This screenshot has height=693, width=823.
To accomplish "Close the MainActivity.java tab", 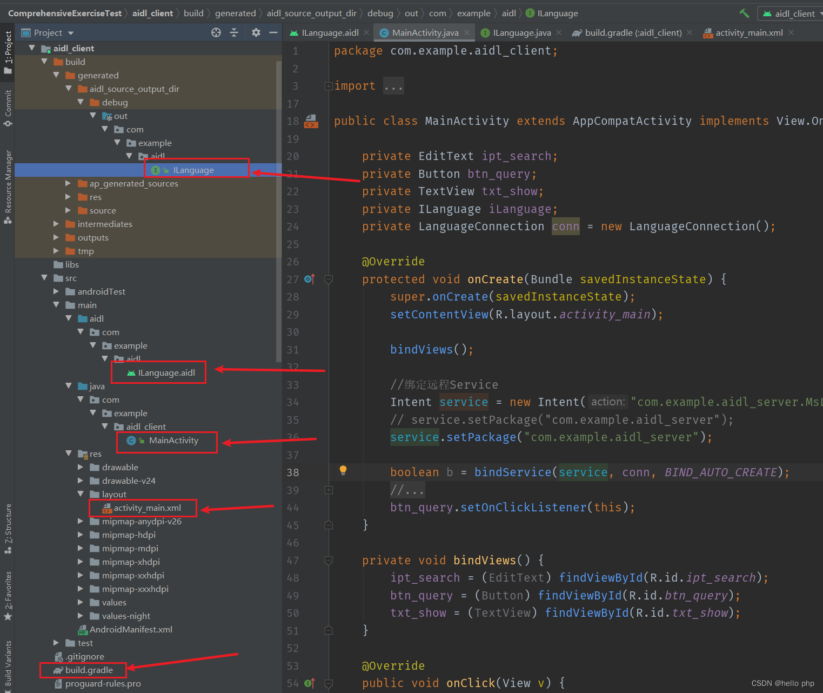I will [x=467, y=33].
